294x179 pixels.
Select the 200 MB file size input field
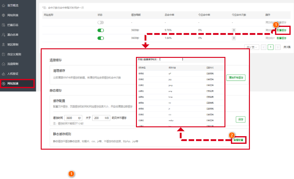point(101,117)
